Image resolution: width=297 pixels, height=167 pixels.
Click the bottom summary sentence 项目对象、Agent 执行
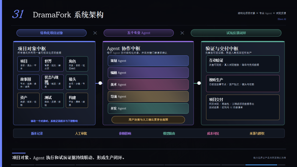[68, 158]
